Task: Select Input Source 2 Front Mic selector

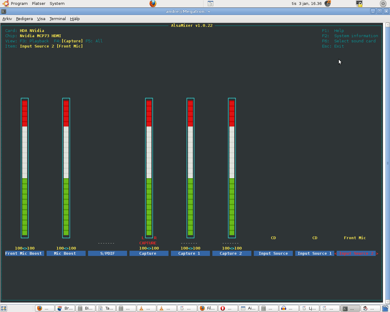Action: click(356, 253)
